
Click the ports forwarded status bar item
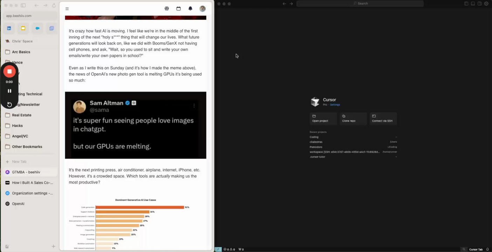tap(241, 249)
